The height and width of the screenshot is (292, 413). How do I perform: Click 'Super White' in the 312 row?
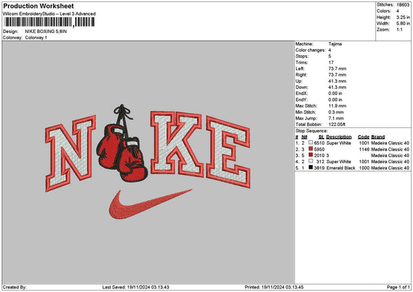click(x=339, y=162)
